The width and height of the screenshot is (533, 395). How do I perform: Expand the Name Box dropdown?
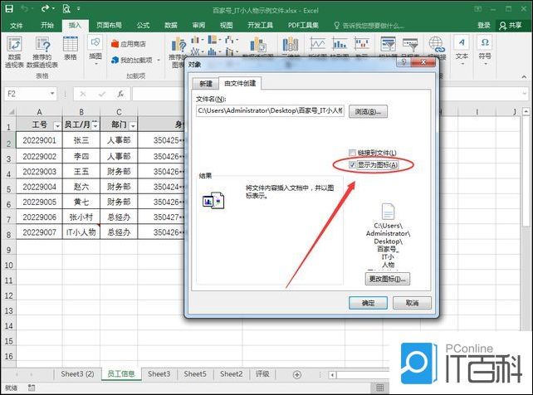tap(52, 94)
